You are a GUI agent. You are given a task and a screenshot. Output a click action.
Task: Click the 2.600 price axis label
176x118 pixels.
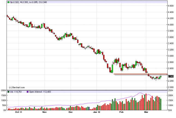[171, 68]
